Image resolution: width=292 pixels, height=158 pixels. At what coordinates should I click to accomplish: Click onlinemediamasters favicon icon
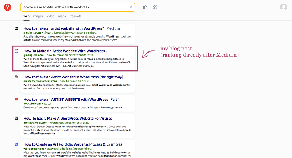point(16,77)
